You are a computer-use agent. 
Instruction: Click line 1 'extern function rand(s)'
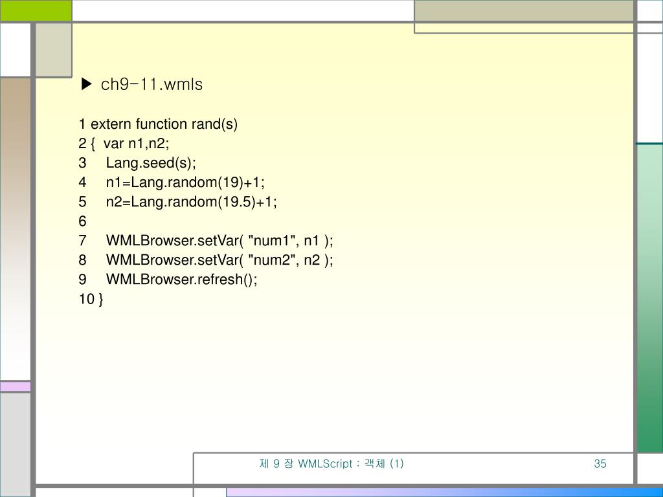click(158, 124)
